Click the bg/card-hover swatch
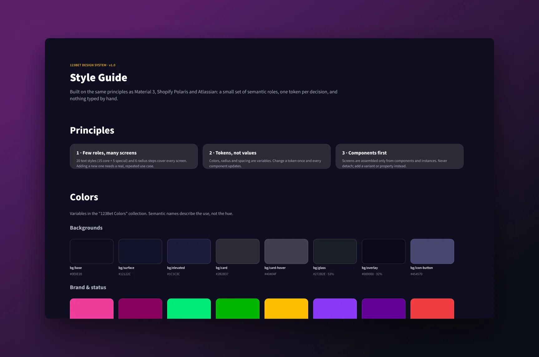The height and width of the screenshot is (357, 539). click(286, 251)
